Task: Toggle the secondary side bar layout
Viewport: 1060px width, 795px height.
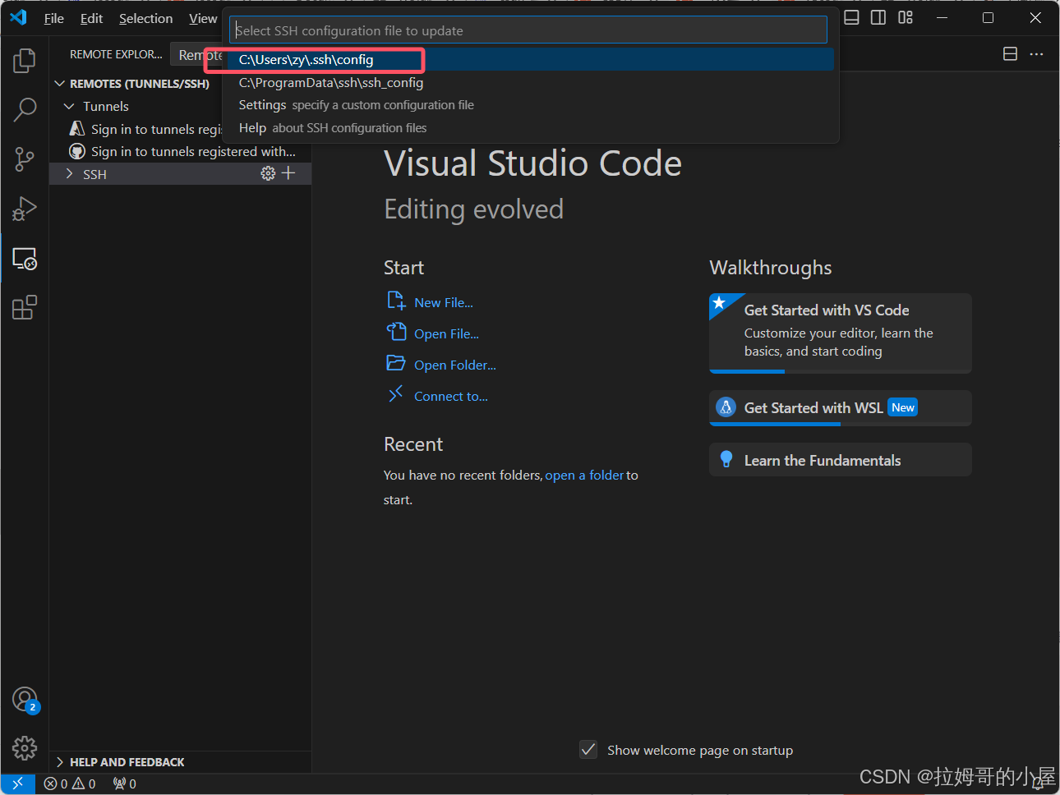Action: pyautogui.click(x=878, y=17)
